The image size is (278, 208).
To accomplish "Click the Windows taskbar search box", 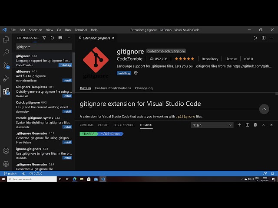I will [32, 179].
